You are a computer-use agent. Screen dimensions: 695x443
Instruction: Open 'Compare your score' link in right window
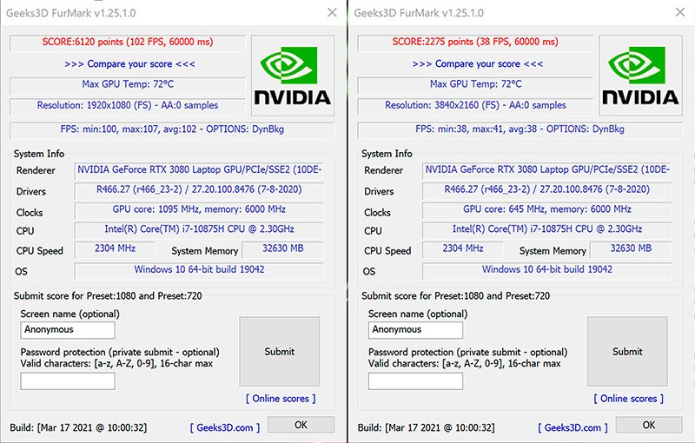click(477, 63)
